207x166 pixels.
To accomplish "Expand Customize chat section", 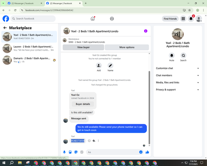I will [x=178, y=68].
